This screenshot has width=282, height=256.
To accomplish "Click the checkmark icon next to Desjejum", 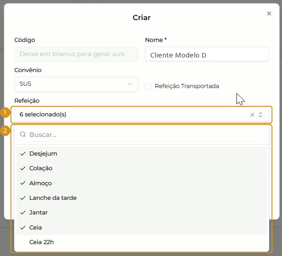I will point(23,154).
